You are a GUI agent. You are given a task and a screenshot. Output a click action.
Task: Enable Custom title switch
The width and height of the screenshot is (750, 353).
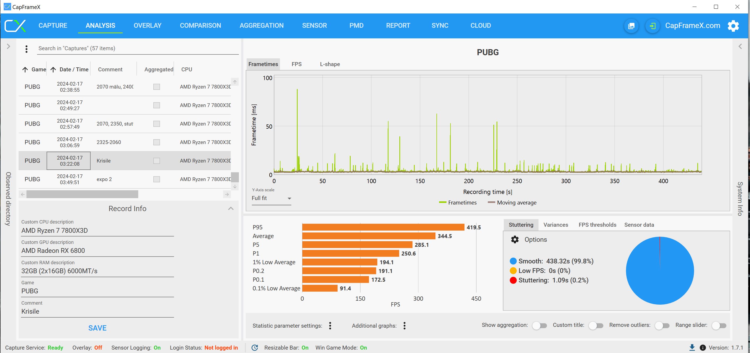(596, 326)
